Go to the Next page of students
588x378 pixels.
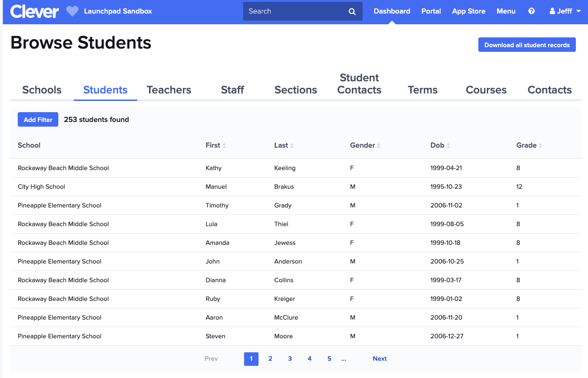coord(379,358)
